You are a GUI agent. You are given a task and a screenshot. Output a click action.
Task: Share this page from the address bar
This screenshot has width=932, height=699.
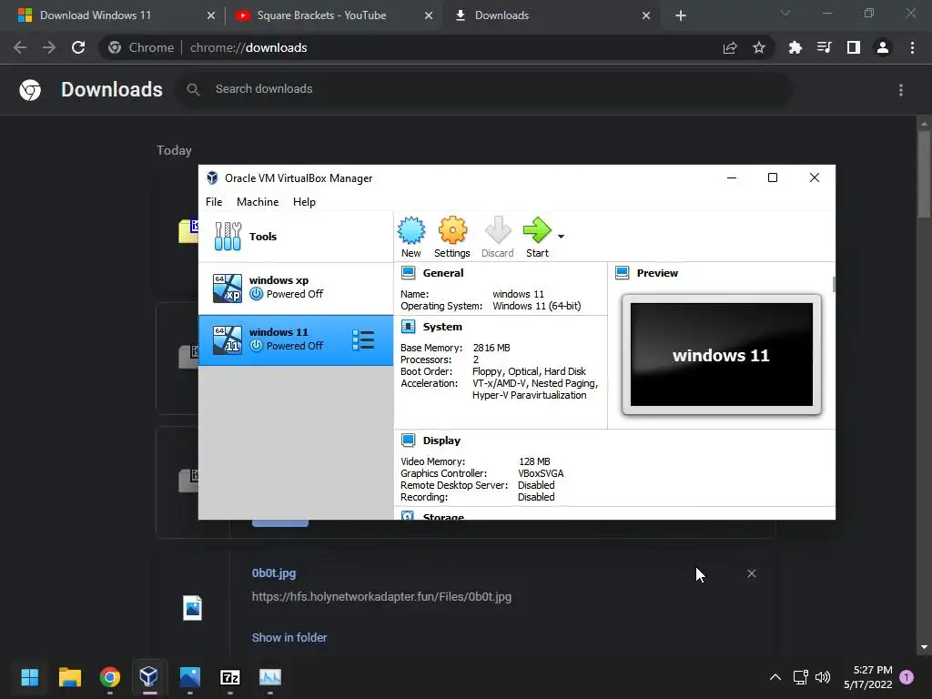click(730, 47)
